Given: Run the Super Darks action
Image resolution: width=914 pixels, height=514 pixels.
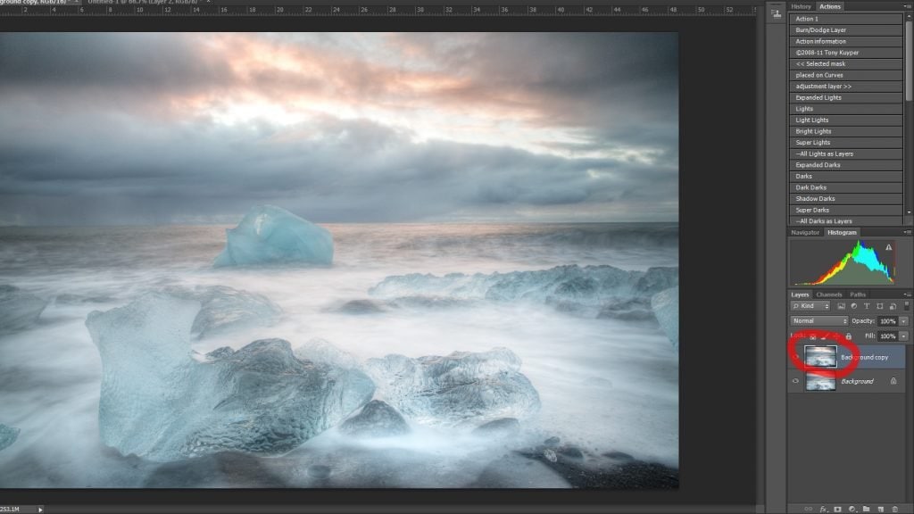Looking at the screenshot, I should [845, 210].
